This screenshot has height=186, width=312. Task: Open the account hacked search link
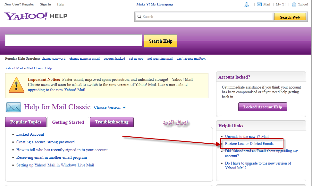pos(114,58)
